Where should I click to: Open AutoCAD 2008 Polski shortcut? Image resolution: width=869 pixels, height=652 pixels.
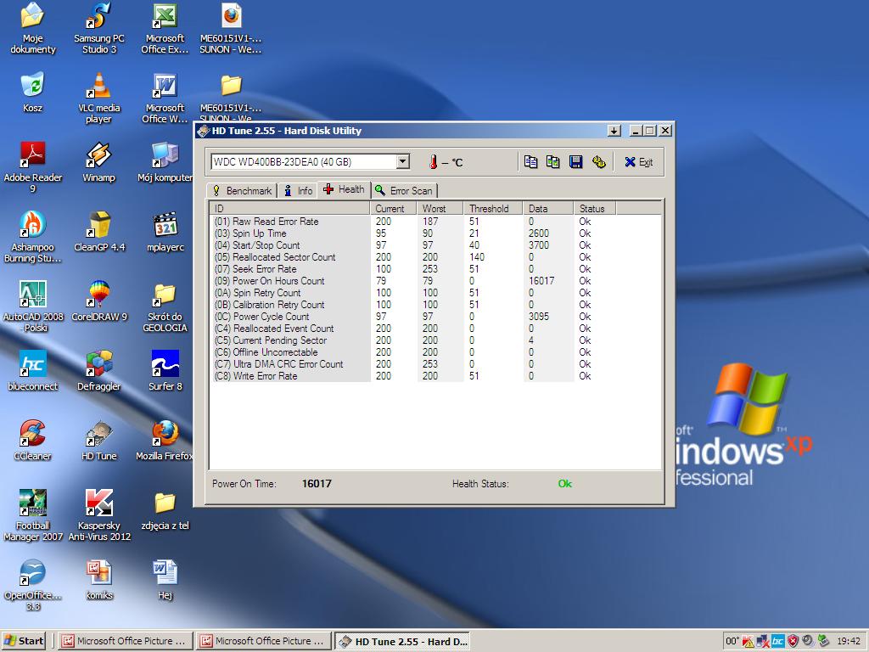click(x=33, y=306)
